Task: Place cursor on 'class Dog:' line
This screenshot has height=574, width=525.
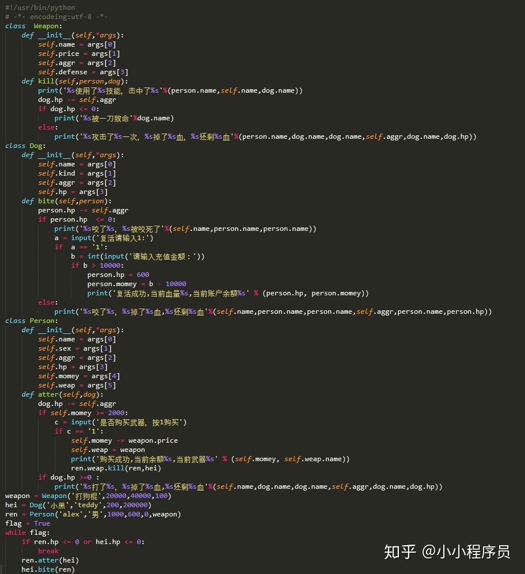Action: pyautogui.click(x=25, y=146)
